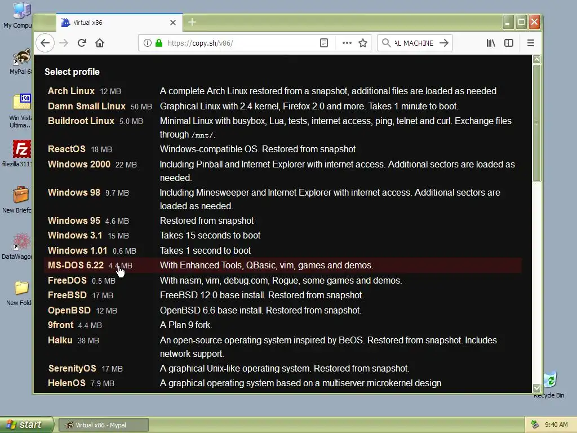
Task: Click 'Windows-compatible OS. Restored from snapshot' text
Action: 258,149
